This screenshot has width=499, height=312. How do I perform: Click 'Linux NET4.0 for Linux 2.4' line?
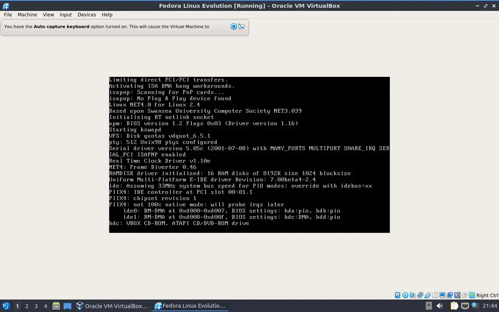pyautogui.click(x=154, y=105)
